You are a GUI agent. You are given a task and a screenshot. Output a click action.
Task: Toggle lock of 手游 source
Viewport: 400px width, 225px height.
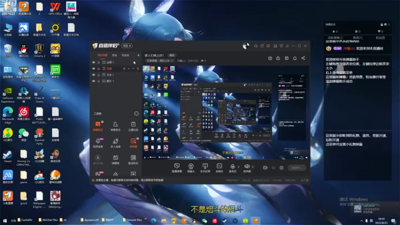click(98, 68)
